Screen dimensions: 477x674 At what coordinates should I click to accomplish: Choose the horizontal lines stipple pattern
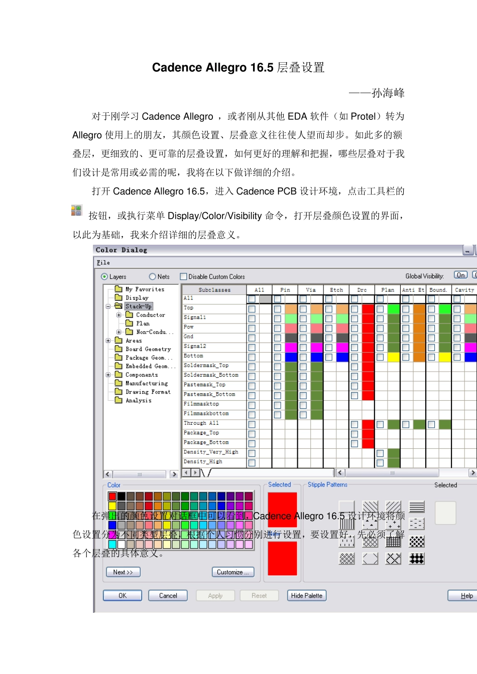coord(417,507)
